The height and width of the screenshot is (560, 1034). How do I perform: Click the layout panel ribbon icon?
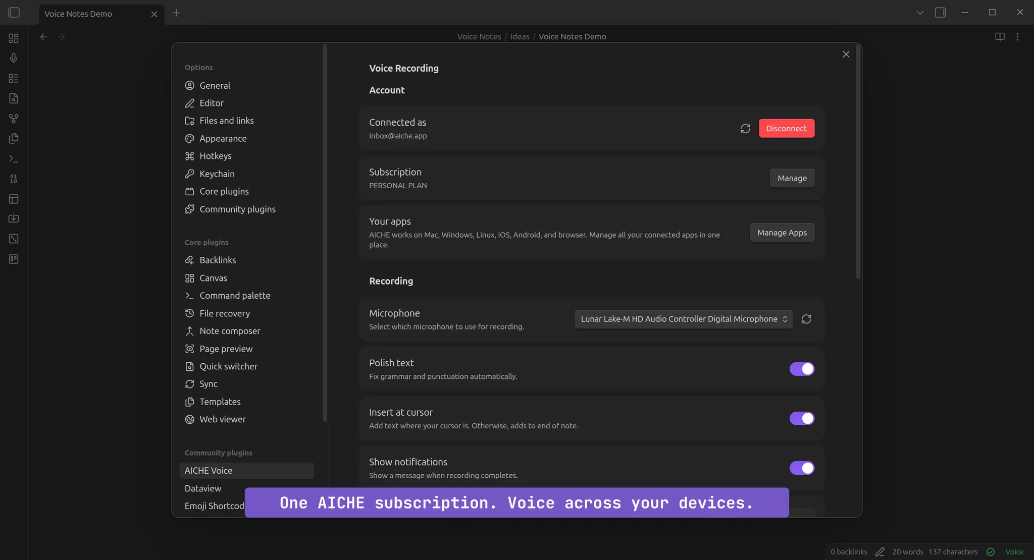coord(14,199)
